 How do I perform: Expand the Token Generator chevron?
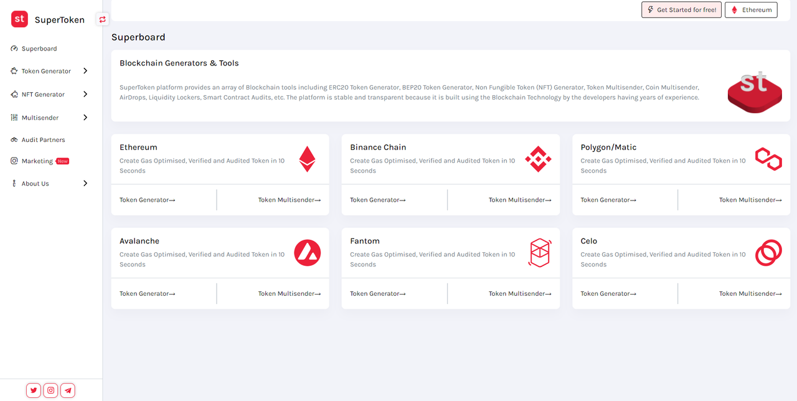[85, 71]
